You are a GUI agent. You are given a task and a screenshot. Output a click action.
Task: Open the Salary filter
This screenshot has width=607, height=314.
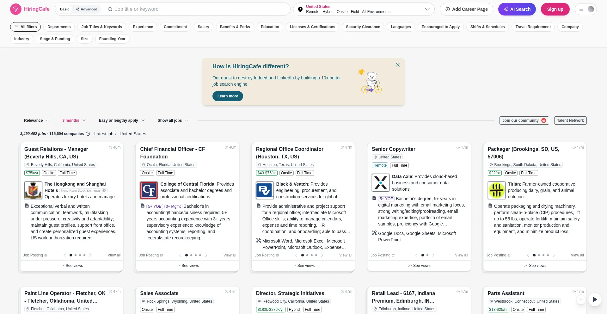click(x=203, y=27)
